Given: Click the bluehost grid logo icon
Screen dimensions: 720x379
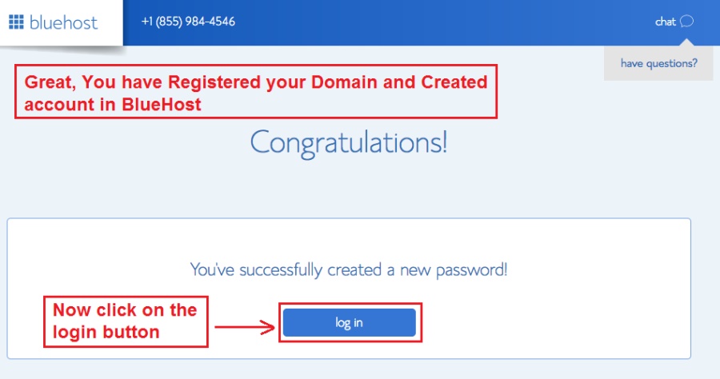Looking at the screenshot, I should [16, 22].
